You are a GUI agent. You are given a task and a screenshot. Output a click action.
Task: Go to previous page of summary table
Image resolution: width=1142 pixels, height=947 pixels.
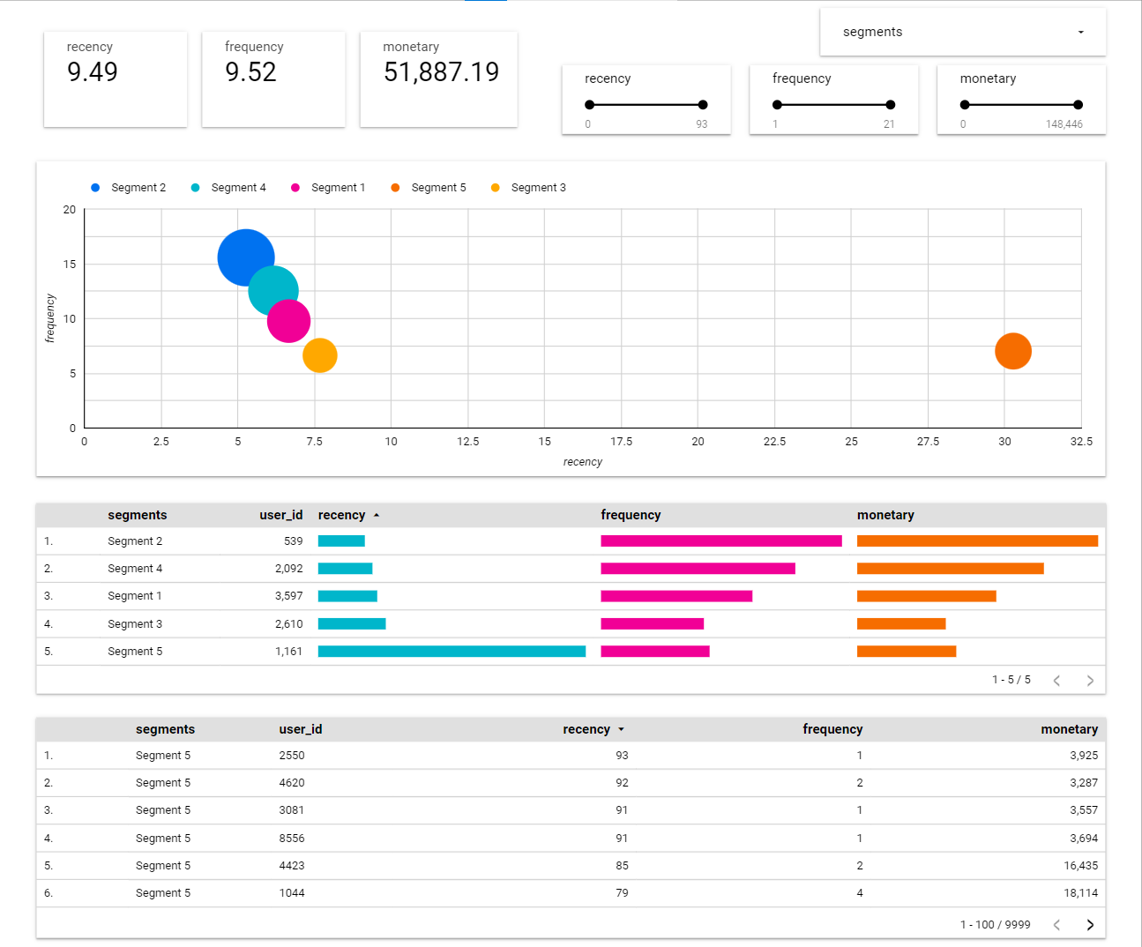(x=1056, y=681)
